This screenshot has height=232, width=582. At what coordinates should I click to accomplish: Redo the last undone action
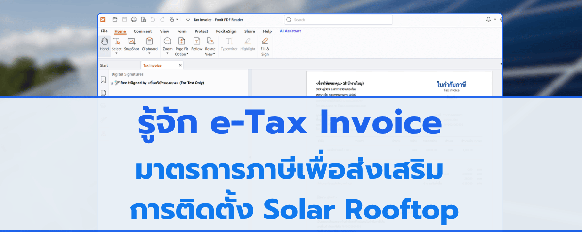162,20
